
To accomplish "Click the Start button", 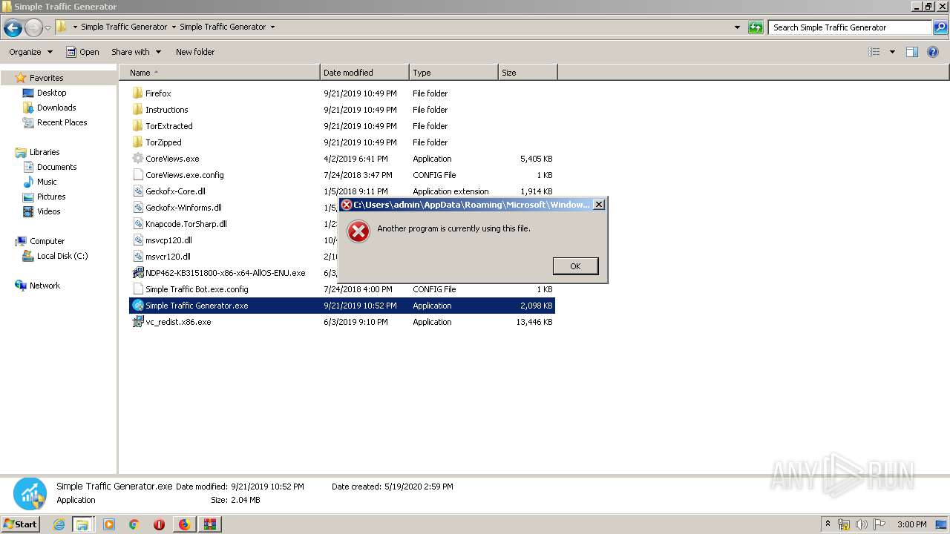I will tap(21, 524).
